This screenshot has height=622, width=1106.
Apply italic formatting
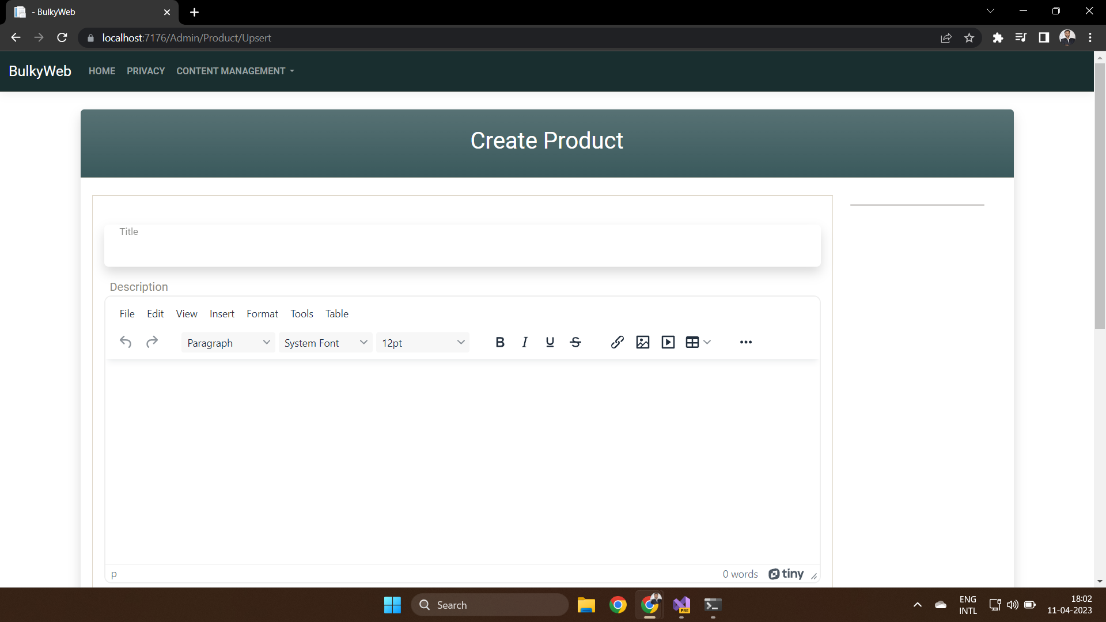click(525, 342)
